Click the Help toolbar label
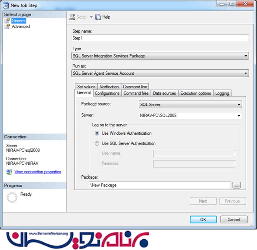 coord(106,17)
